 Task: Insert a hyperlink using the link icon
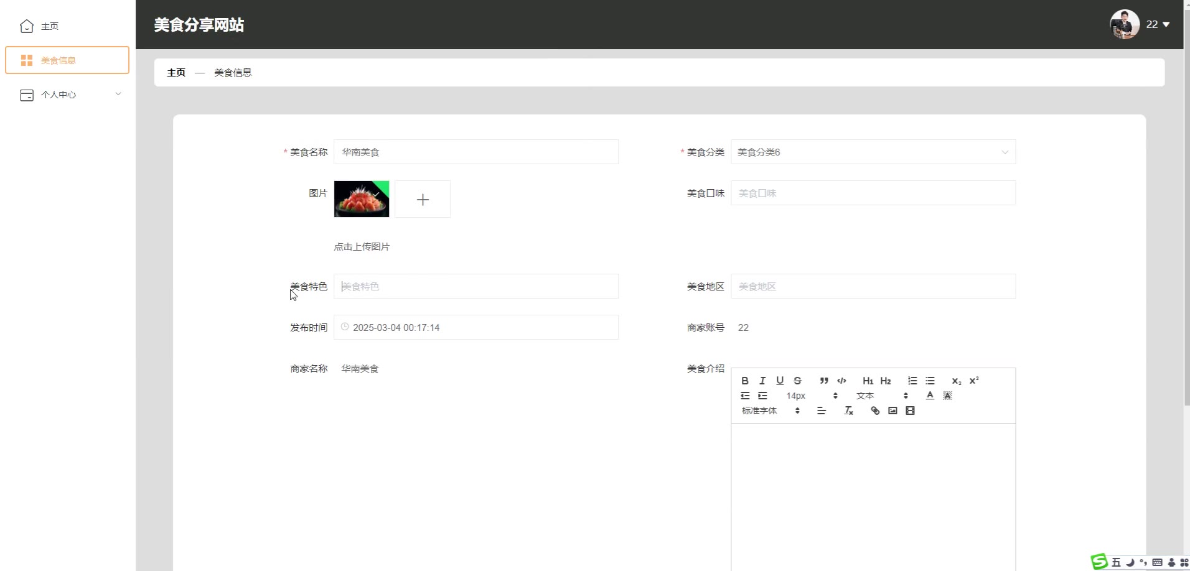(875, 411)
